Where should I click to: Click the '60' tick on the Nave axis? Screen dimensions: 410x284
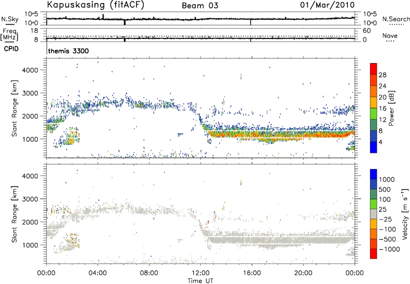[x=366, y=31]
